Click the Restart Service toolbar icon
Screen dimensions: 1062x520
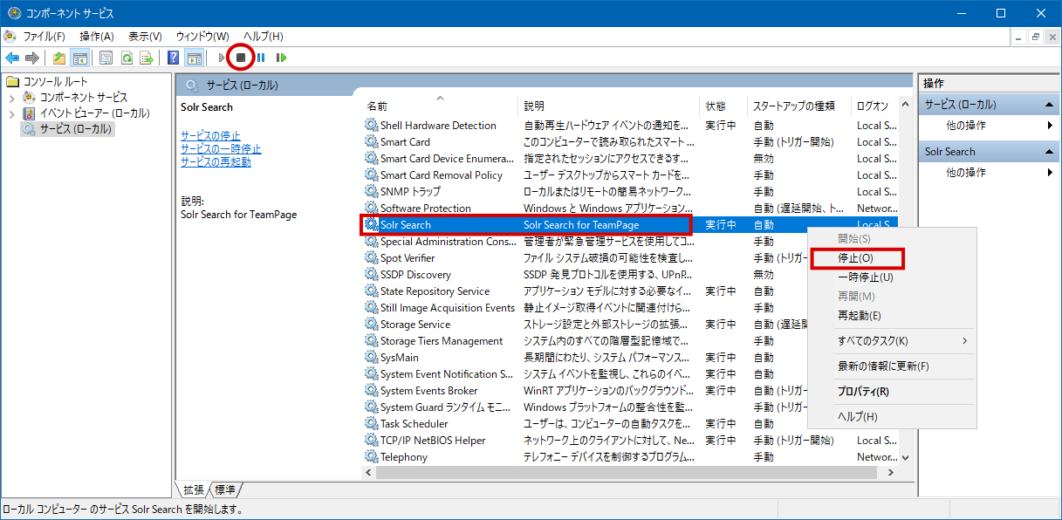281,58
